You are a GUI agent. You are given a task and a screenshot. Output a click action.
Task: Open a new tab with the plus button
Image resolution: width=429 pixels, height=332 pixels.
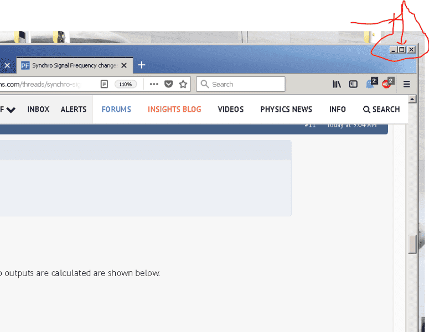(142, 65)
